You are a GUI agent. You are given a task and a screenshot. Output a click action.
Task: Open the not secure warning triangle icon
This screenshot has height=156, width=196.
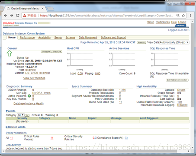click(x=25, y=16)
